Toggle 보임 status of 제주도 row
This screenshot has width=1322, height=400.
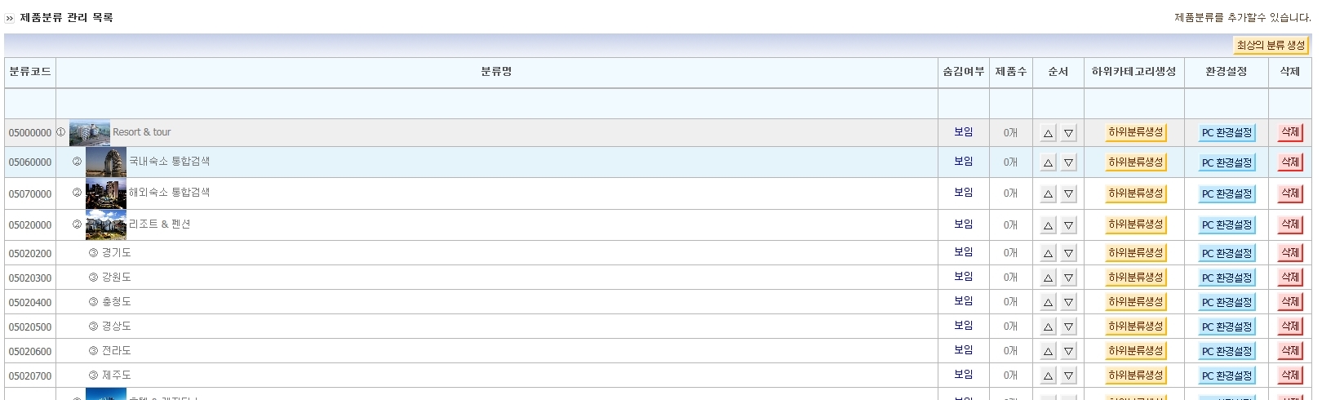click(964, 375)
